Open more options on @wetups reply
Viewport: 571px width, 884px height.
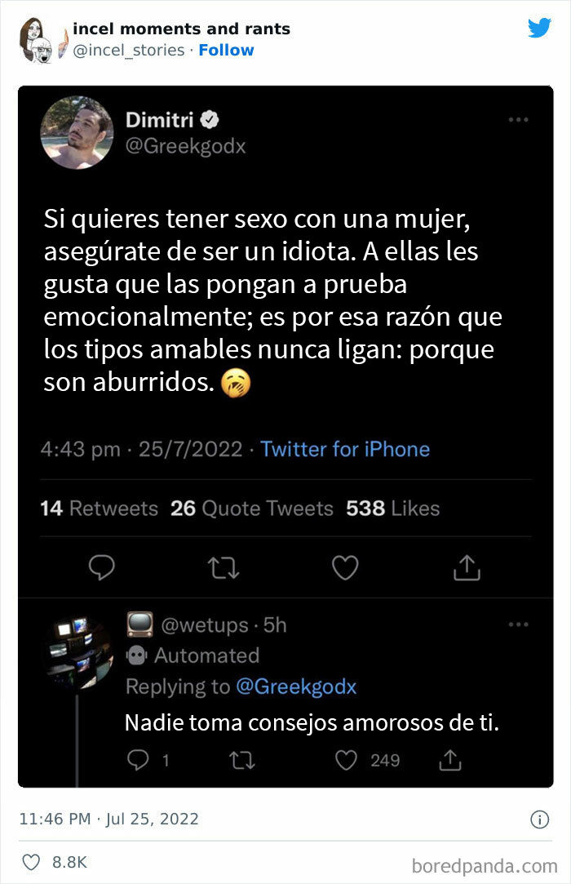coord(518,625)
